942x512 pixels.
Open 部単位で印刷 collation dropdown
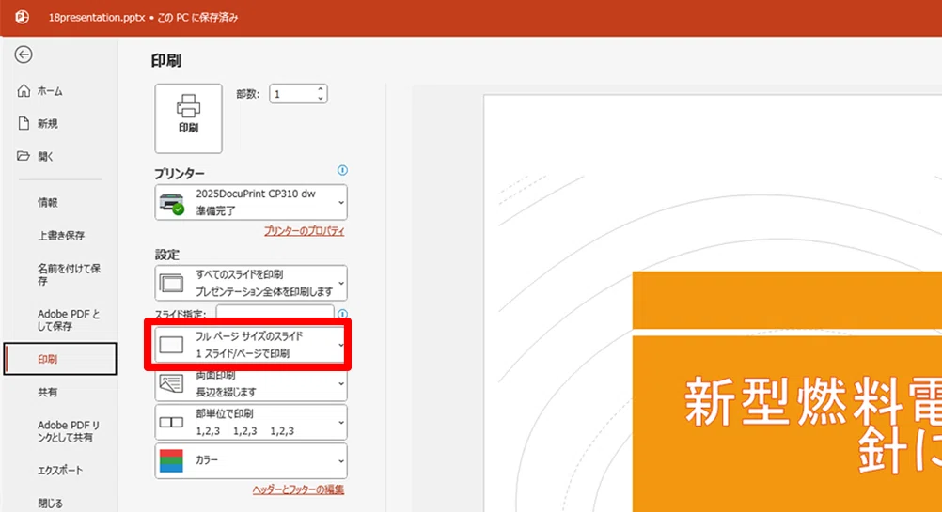(251, 422)
